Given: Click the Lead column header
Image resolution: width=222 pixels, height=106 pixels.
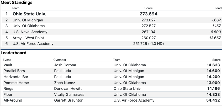Looking at the screenshot, I should pos(218,8).
